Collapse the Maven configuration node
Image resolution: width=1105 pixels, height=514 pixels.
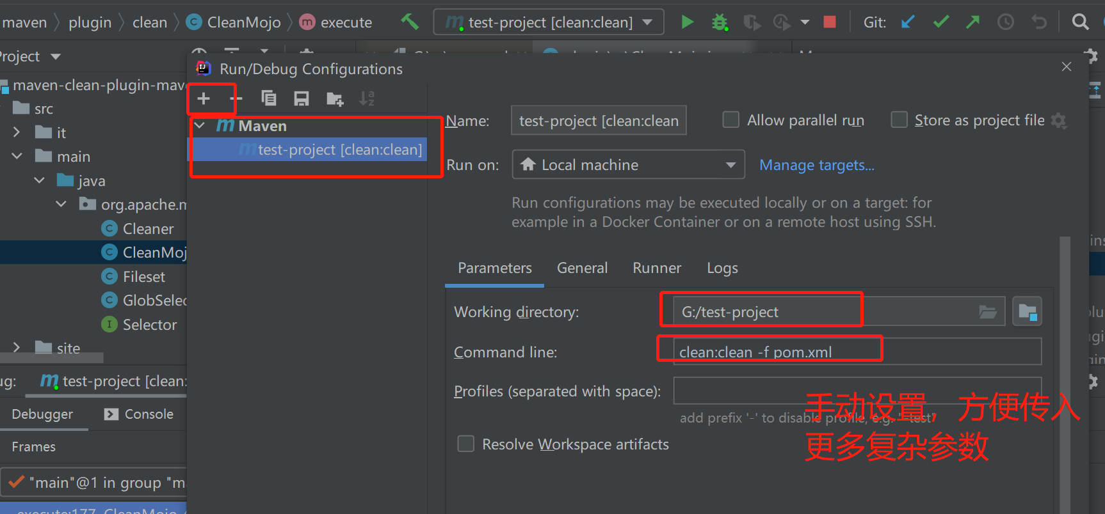point(200,126)
